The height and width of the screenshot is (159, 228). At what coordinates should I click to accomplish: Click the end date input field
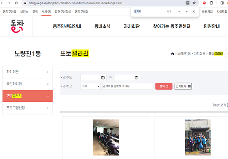point(127,78)
